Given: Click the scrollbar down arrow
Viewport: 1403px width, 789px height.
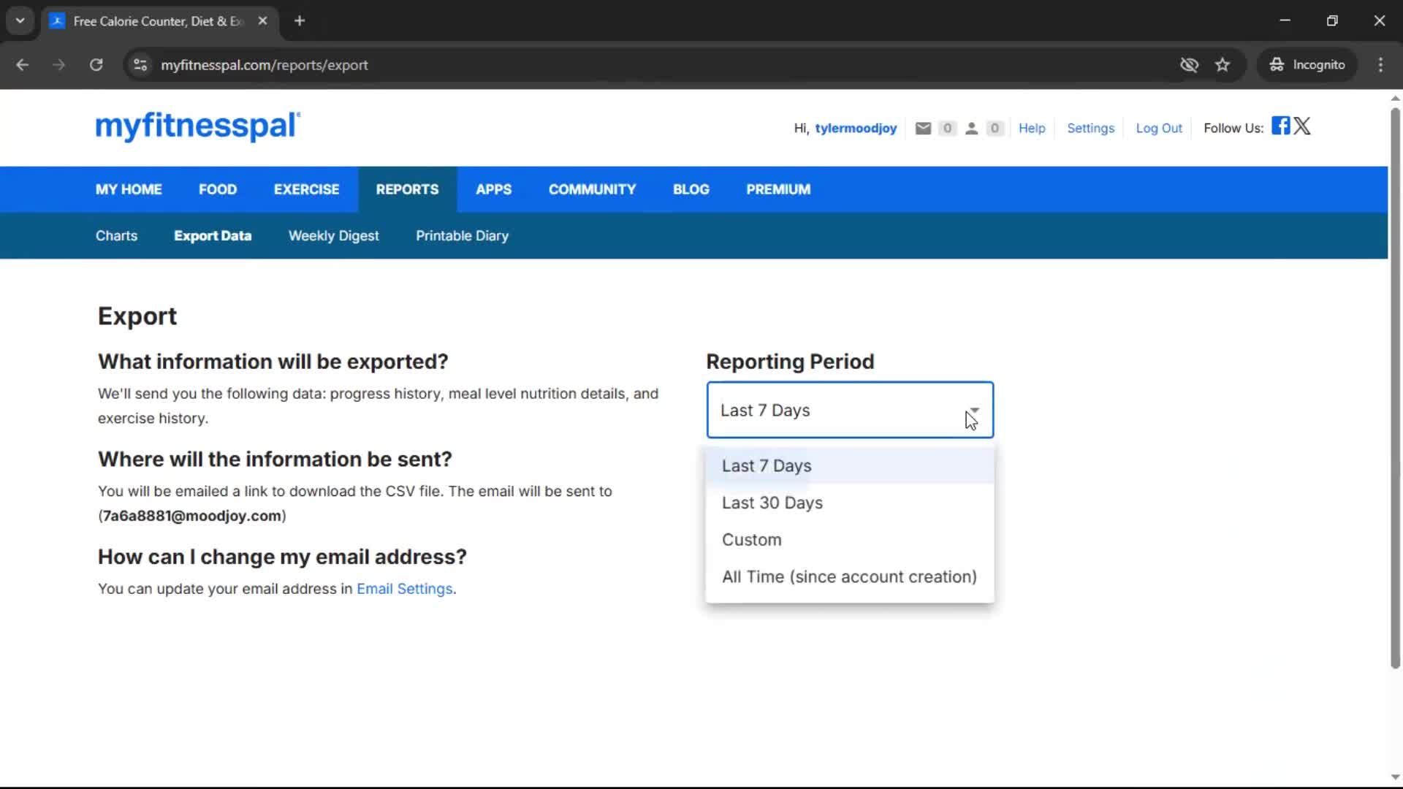Looking at the screenshot, I should click(1395, 777).
